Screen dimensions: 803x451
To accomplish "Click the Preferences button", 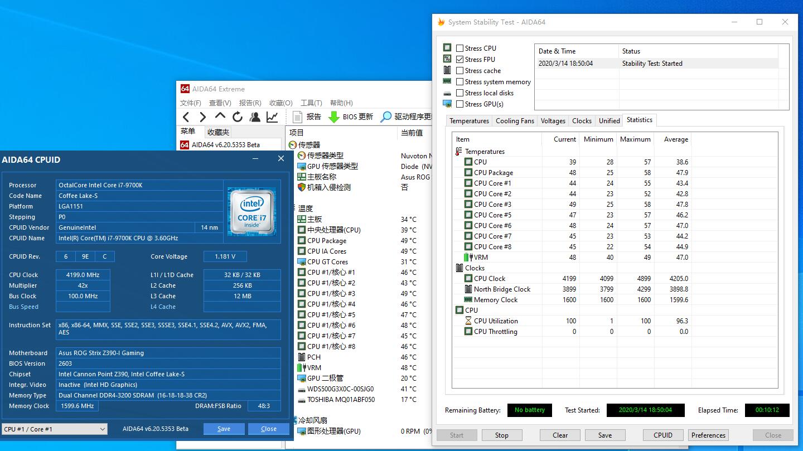I will pyautogui.click(x=708, y=435).
